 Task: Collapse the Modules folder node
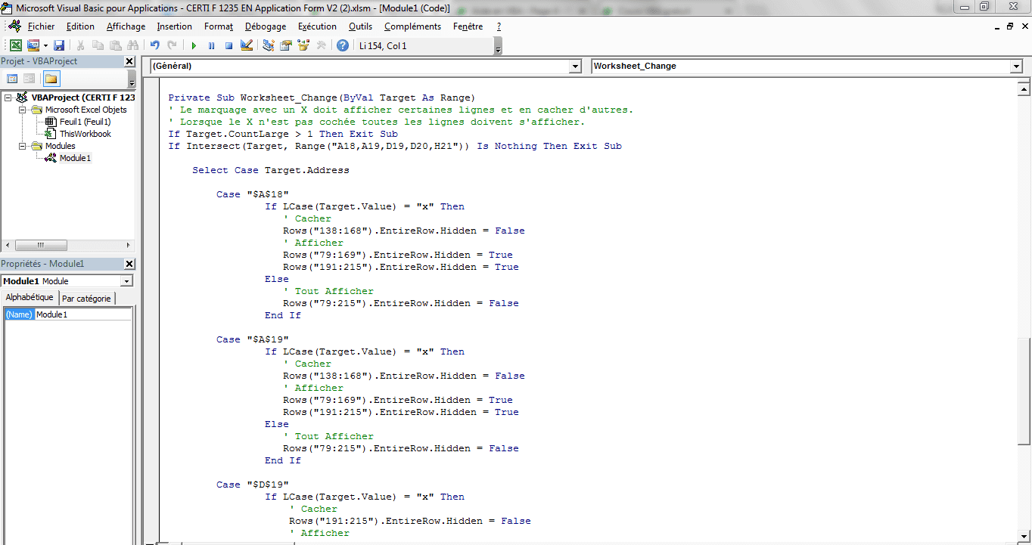[23, 146]
